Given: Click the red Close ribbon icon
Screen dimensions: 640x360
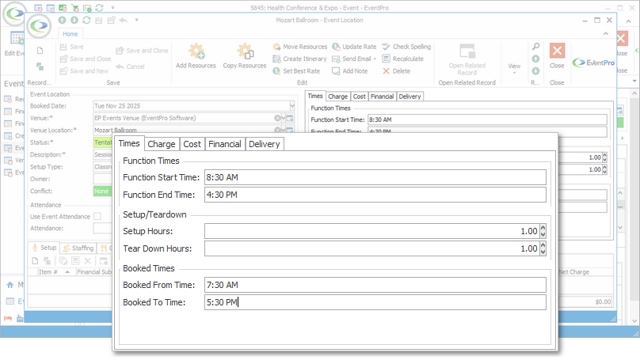Looking at the screenshot, I should (557, 51).
